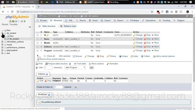Image resolution: width=195 pixels, height=110 pixels.
Task: Click Move columns link
Action: click(96, 64)
